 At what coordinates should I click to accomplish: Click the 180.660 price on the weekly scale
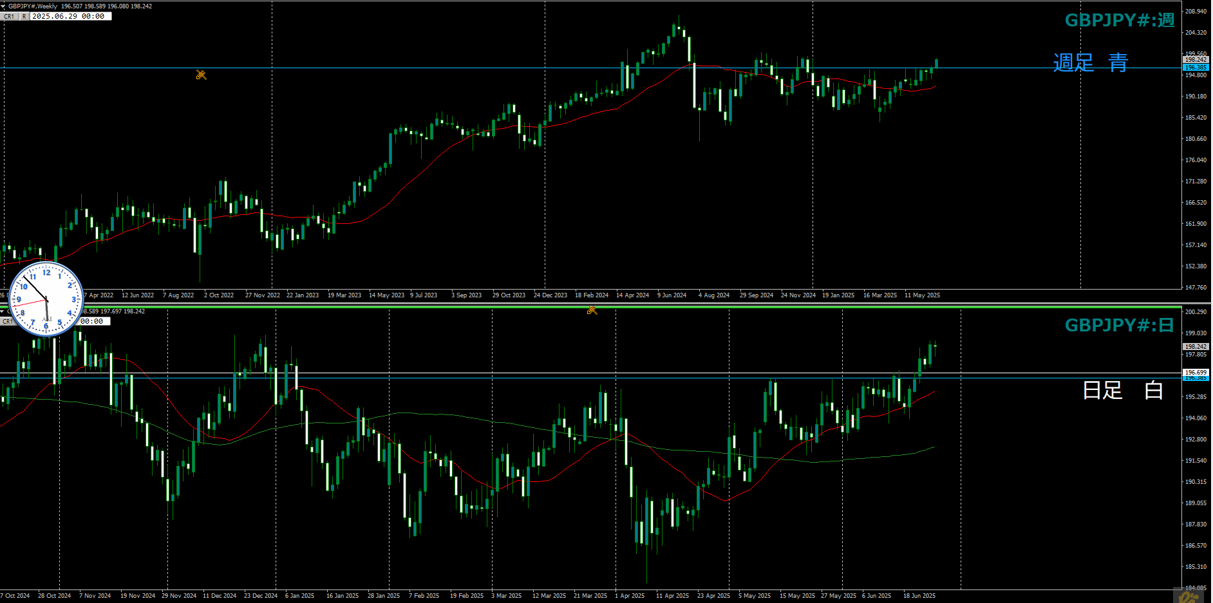tap(1196, 139)
